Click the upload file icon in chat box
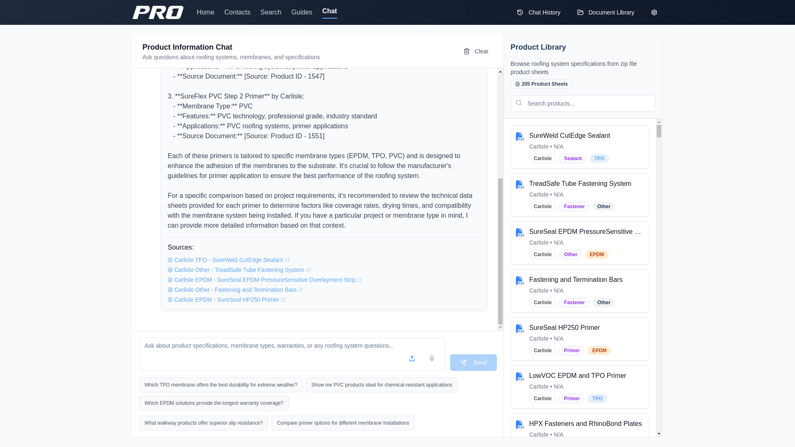795x447 pixels. 412,358
